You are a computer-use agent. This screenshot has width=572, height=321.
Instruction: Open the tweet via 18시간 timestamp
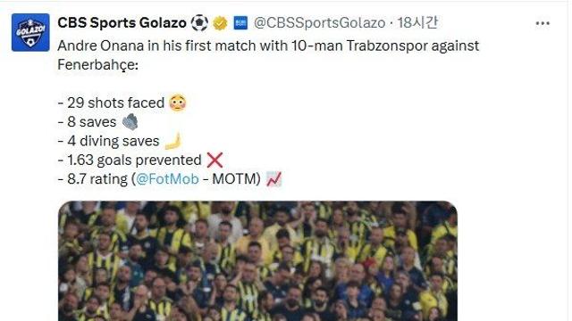(417, 22)
